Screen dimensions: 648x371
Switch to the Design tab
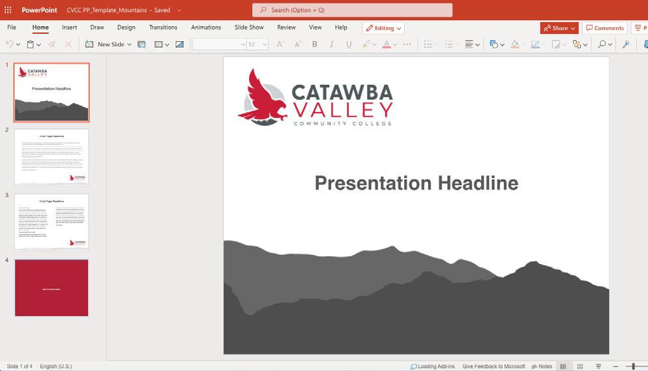coord(126,27)
